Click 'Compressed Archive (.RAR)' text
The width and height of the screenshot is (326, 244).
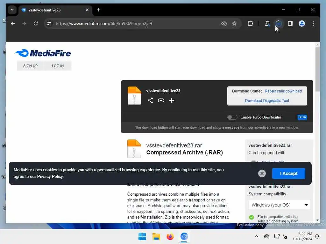(x=184, y=152)
